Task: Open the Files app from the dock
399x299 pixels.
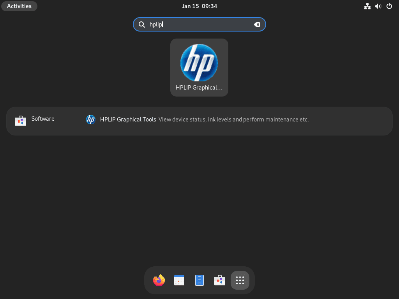Action: [199, 280]
